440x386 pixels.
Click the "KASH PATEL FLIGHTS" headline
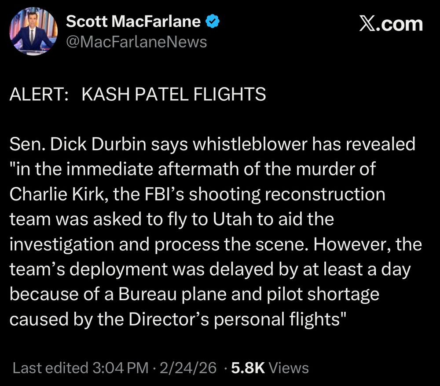coord(174,95)
